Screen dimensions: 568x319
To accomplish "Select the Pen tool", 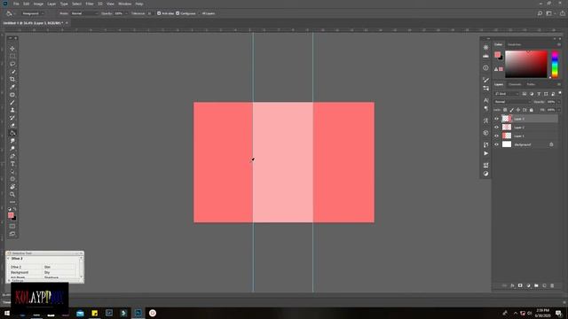I will 12,156.
